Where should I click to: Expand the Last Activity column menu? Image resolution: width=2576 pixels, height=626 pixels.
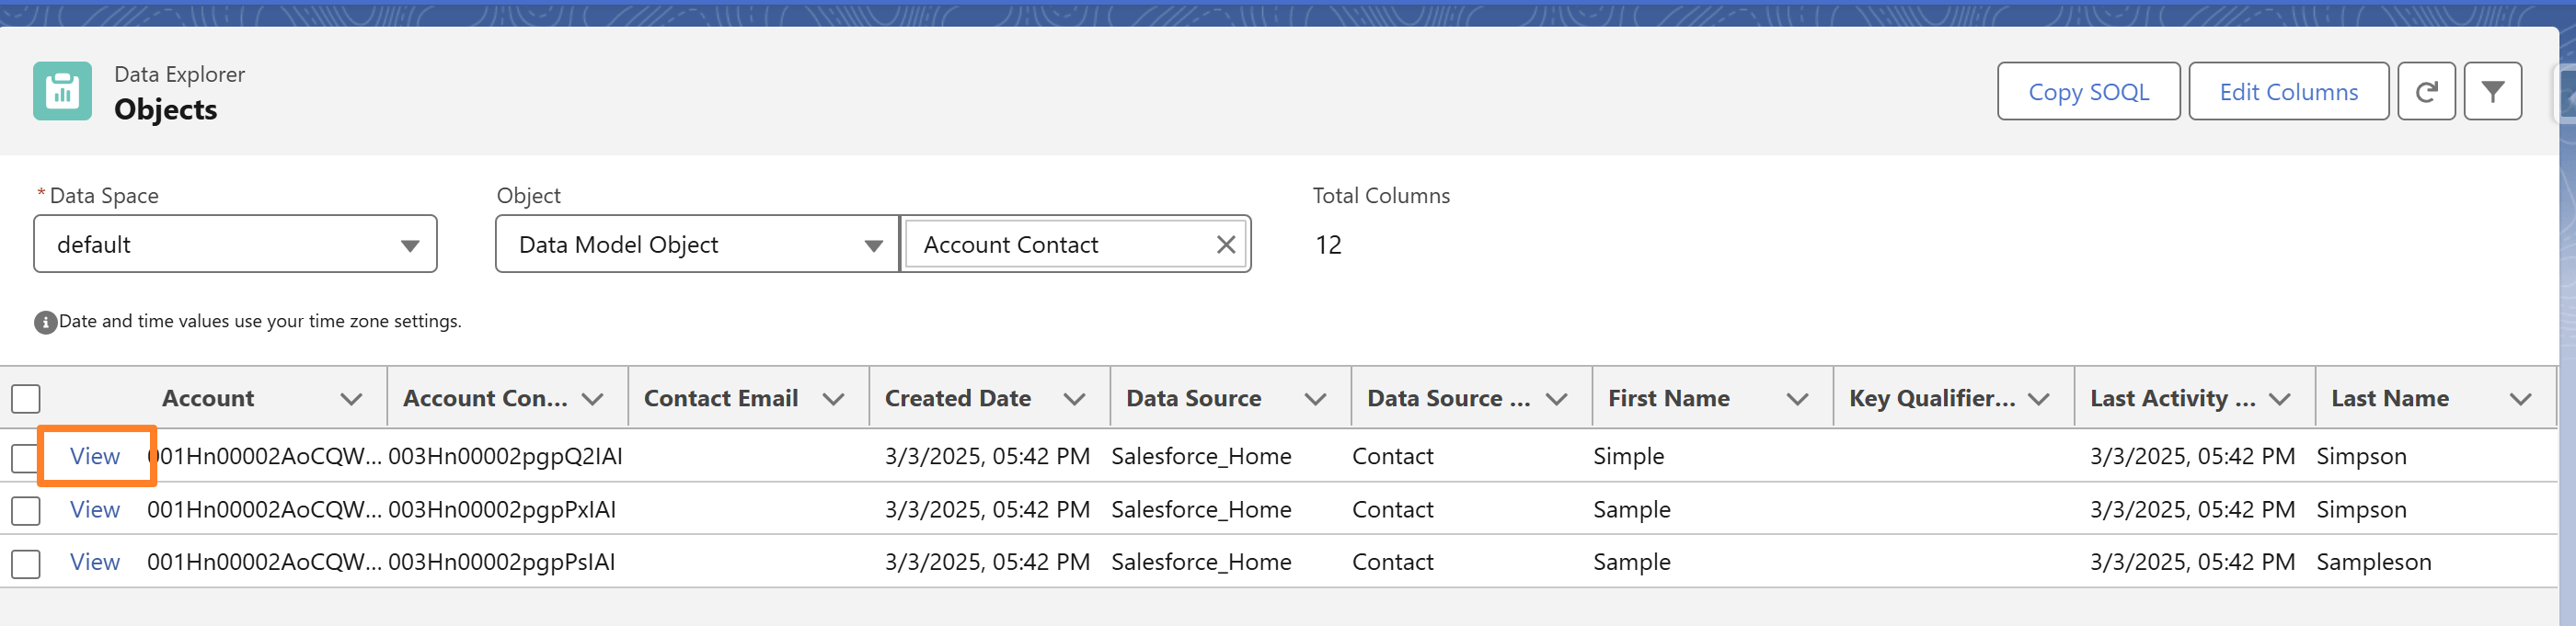click(2279, 399)
